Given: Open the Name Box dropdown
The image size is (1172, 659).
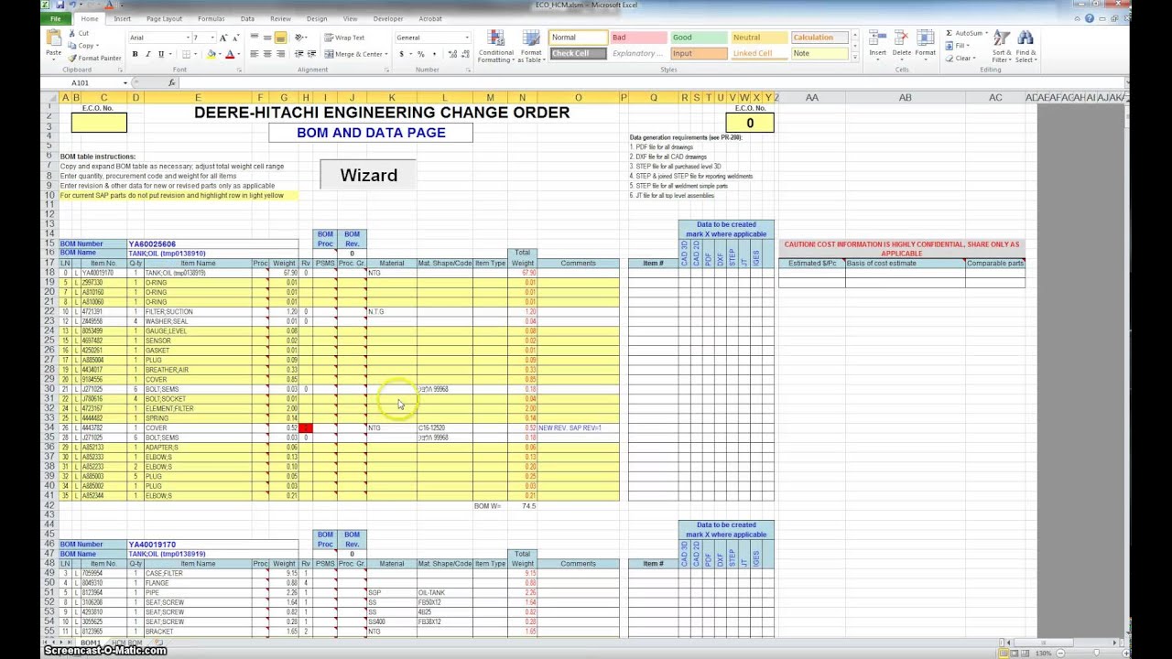Looking at the screenshot, I should (x=126, y=82).
